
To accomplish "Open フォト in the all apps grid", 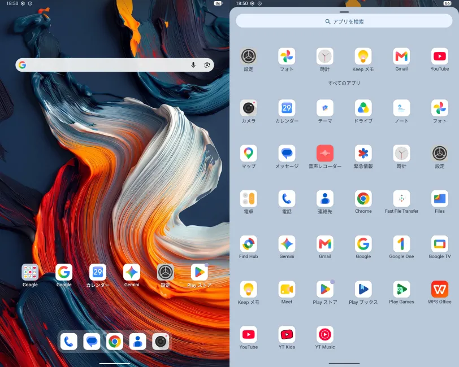I will 439,108.
